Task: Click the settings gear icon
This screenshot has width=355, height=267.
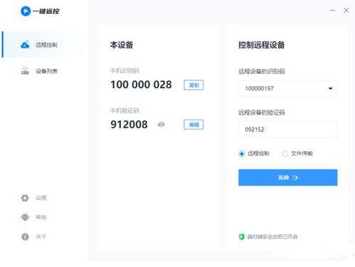Action: 25,198
